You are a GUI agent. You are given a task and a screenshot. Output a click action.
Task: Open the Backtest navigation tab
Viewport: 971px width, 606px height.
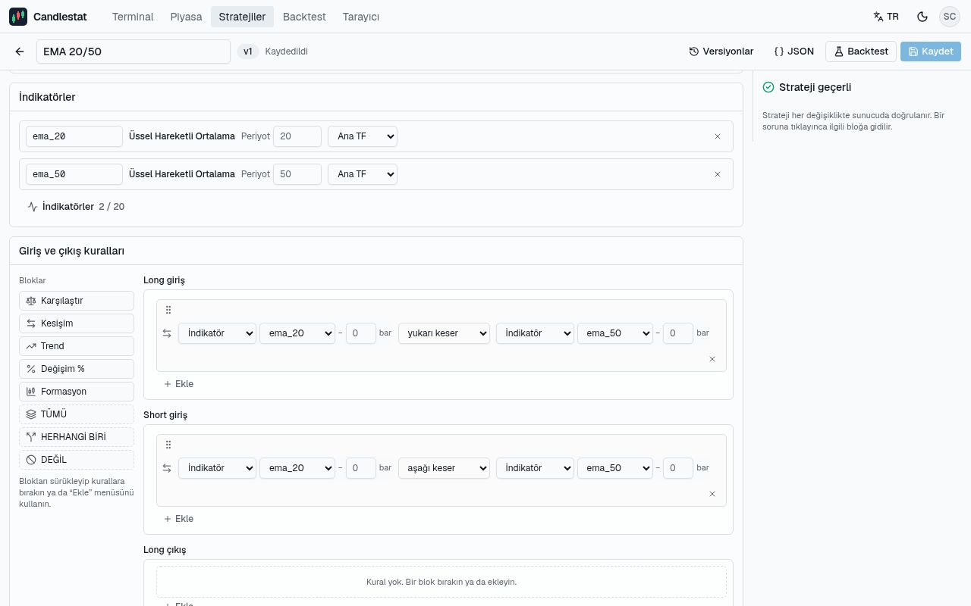tap(304, 17)
